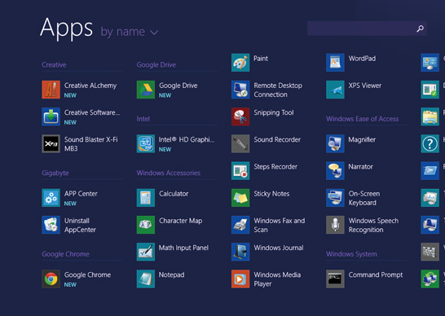
Task: Click the Windows Journal label text
Action: click(x=279, y=248)
